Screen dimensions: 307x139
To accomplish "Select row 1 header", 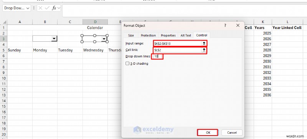I will tap(3, 28).
